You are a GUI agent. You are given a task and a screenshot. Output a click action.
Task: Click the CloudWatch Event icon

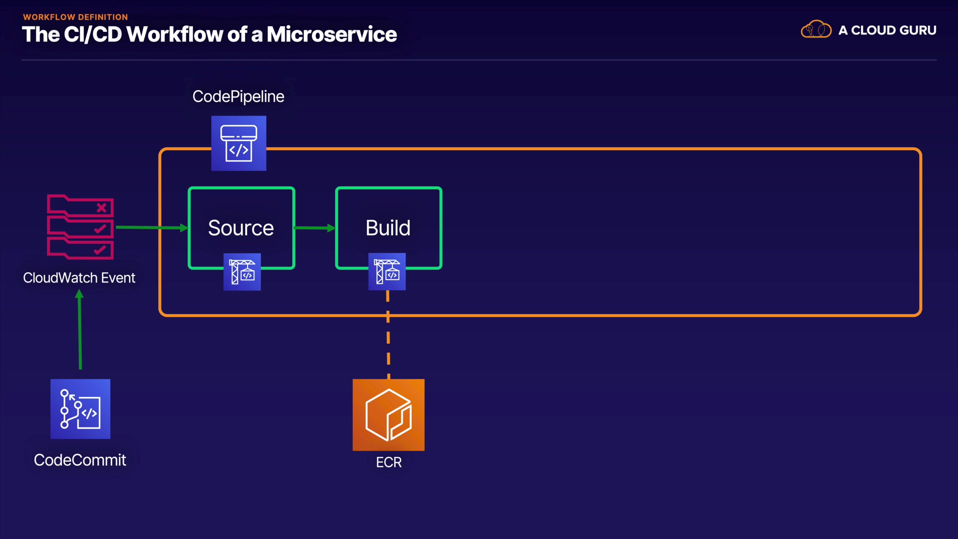point(80,227)
